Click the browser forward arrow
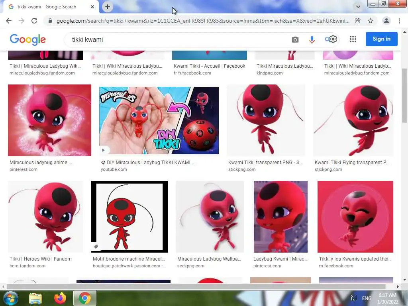The height and width of the screenshot is (306, 408). point(22,21)
